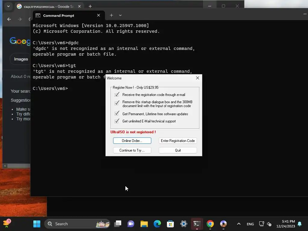
Task: Click Quit in the Welcome dialog
Action: (178, 150)
